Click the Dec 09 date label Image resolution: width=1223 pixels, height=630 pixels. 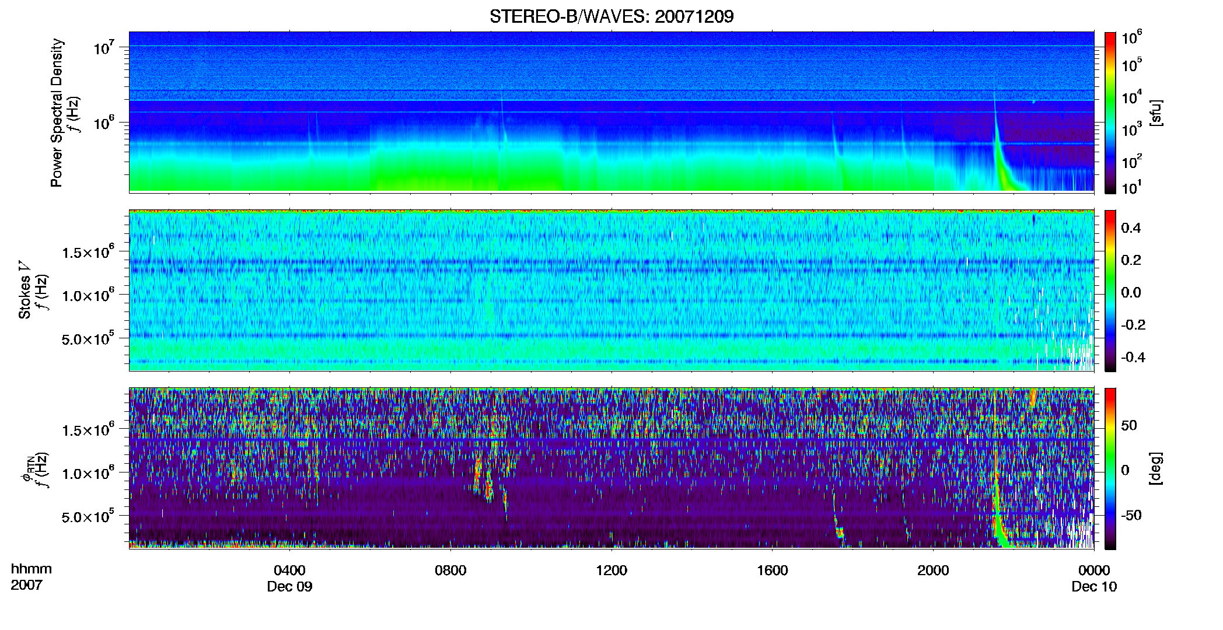289,586
